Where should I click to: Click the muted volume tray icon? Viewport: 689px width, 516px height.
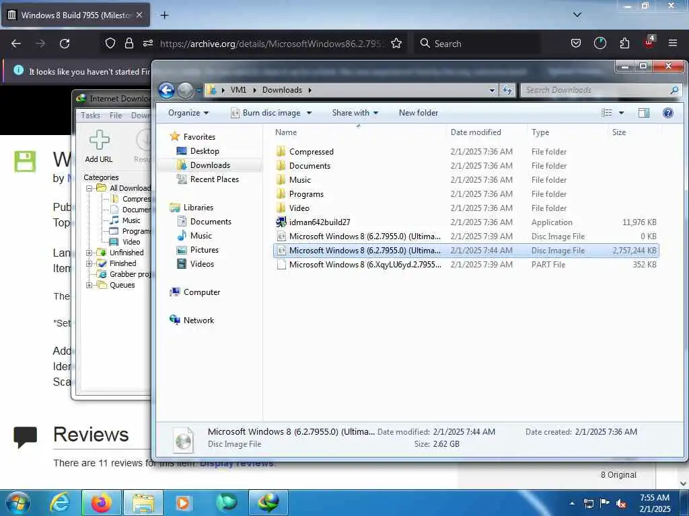click(621, 503)
